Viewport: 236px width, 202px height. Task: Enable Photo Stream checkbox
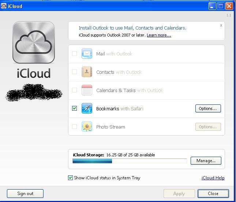[x=75, y=127]
